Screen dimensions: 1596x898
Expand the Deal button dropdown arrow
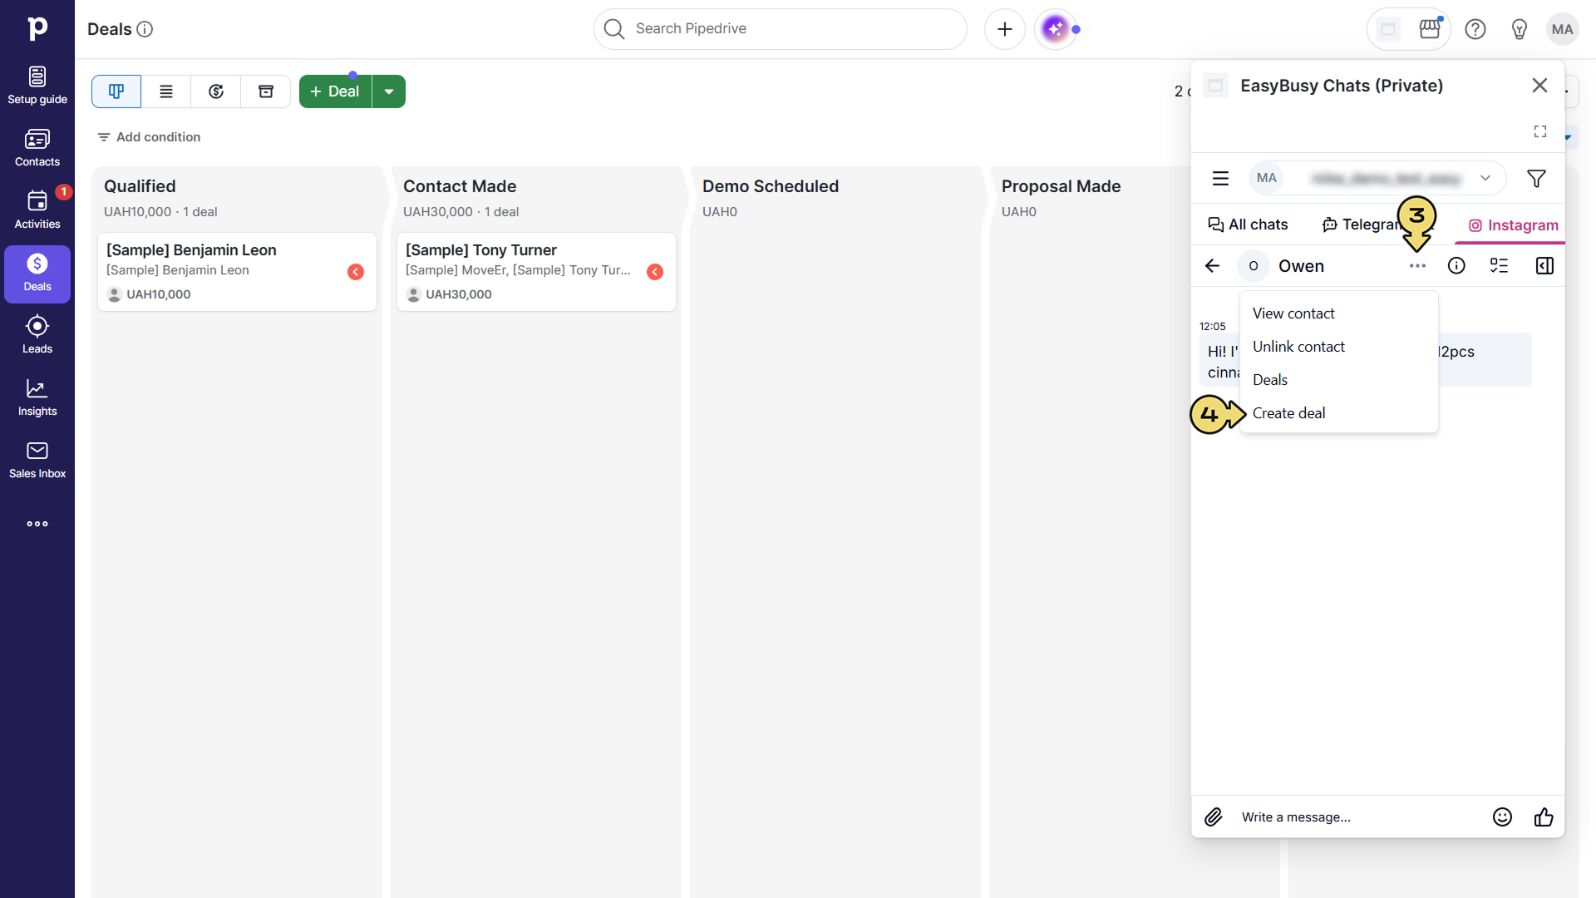[389, 91]
